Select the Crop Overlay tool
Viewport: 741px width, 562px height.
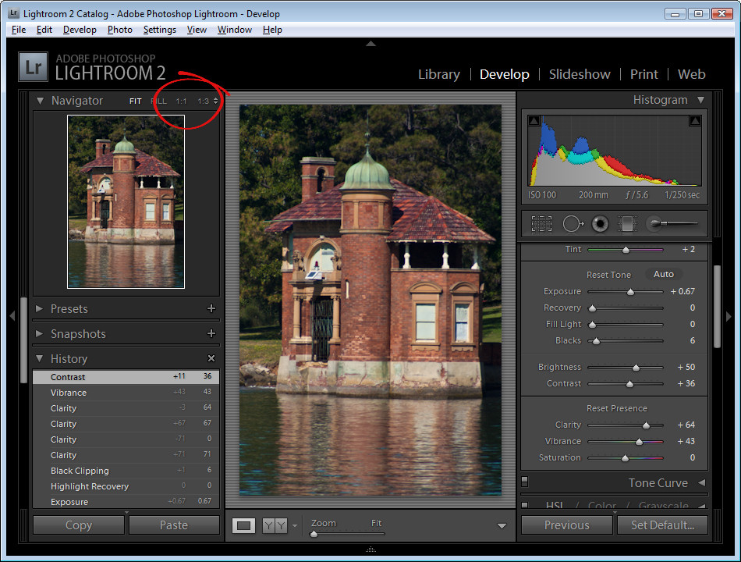point(541,223)
